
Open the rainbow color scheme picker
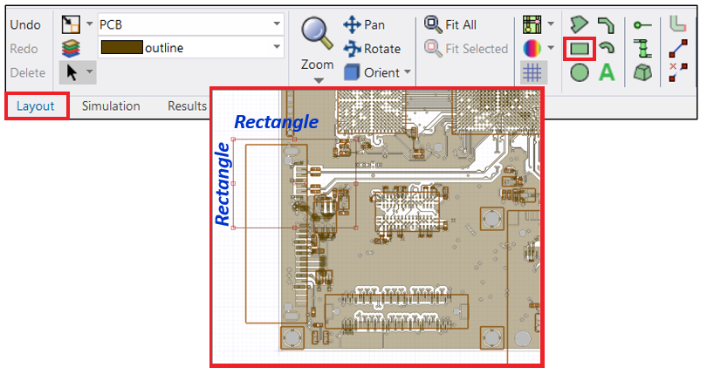click(532, 49)
